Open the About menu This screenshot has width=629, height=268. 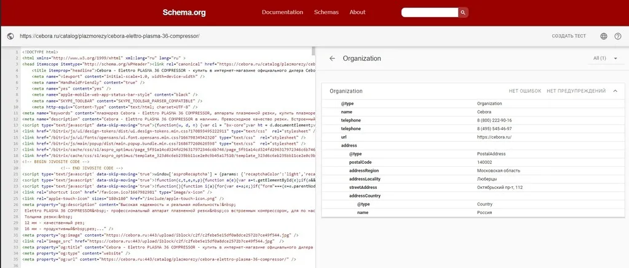[x=357, y=12]
